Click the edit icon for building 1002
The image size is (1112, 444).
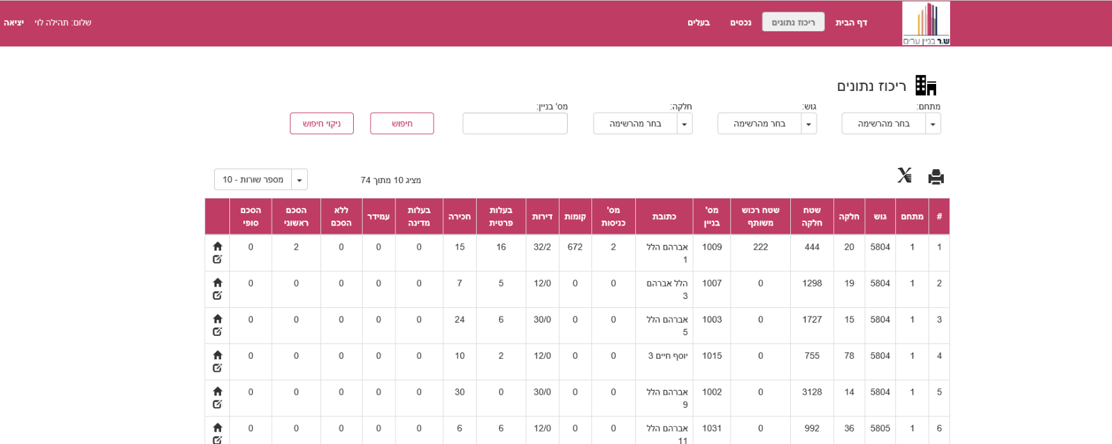point(218,404)
